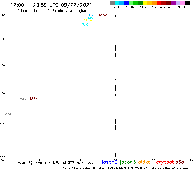Image resolution: width=193 pixels, height=170 pixels.
Task: Click the -66 latitude label
Action: coord(2,93)
